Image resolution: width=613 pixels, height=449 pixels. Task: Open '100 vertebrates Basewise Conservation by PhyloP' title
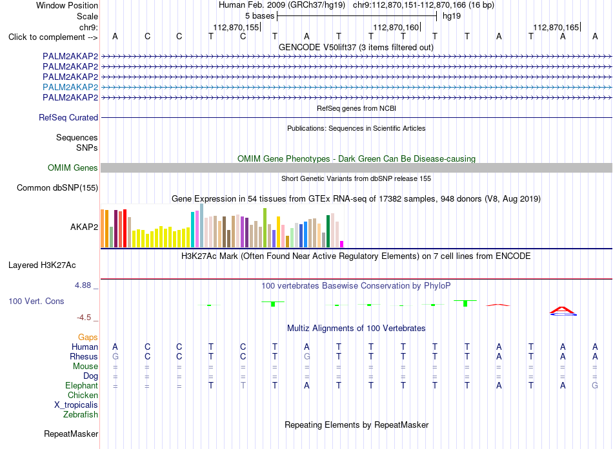(356, 286)
